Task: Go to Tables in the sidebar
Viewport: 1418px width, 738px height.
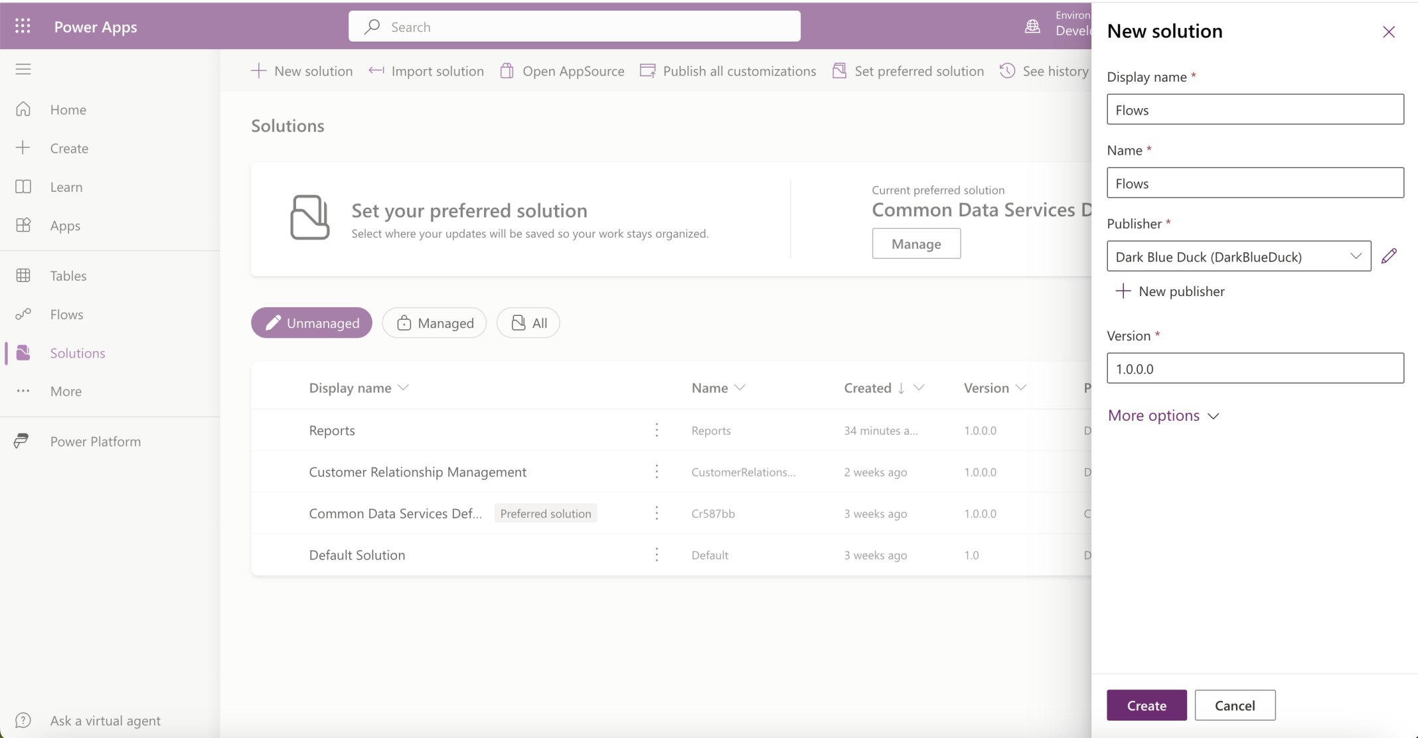Action: click(x=68, y=275)
